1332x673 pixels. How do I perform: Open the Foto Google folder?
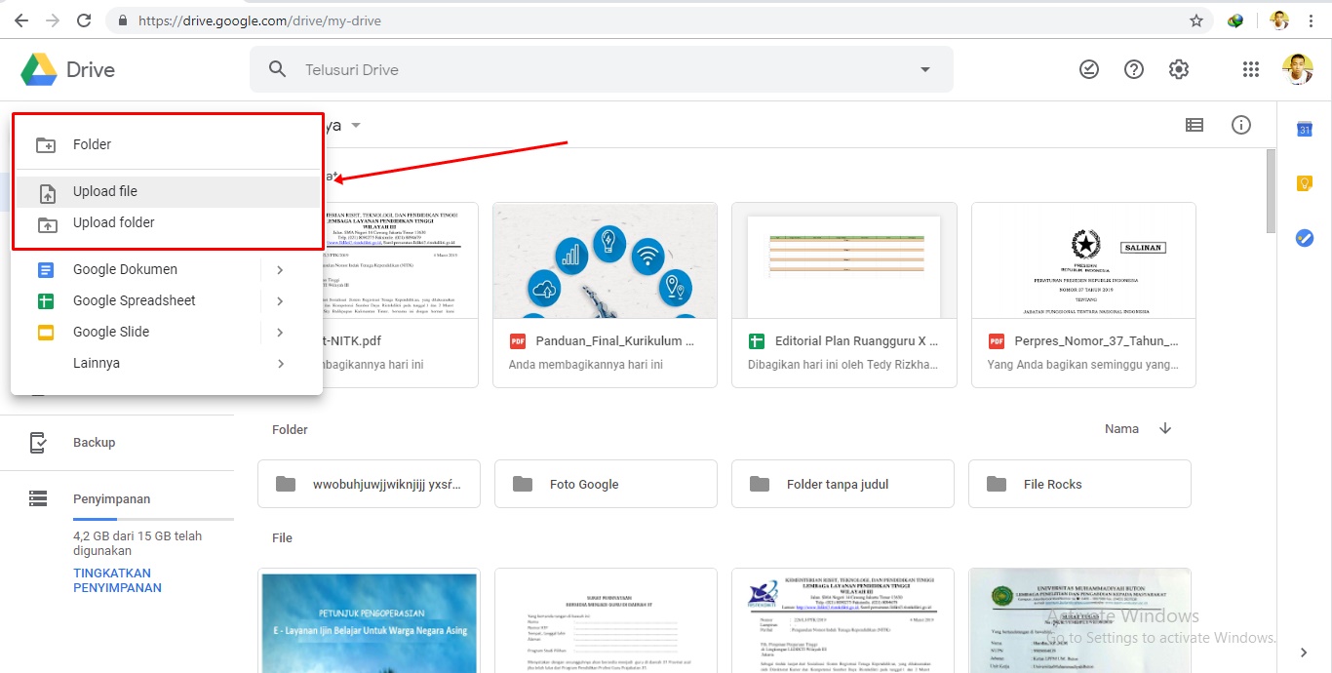click(606, 484)
